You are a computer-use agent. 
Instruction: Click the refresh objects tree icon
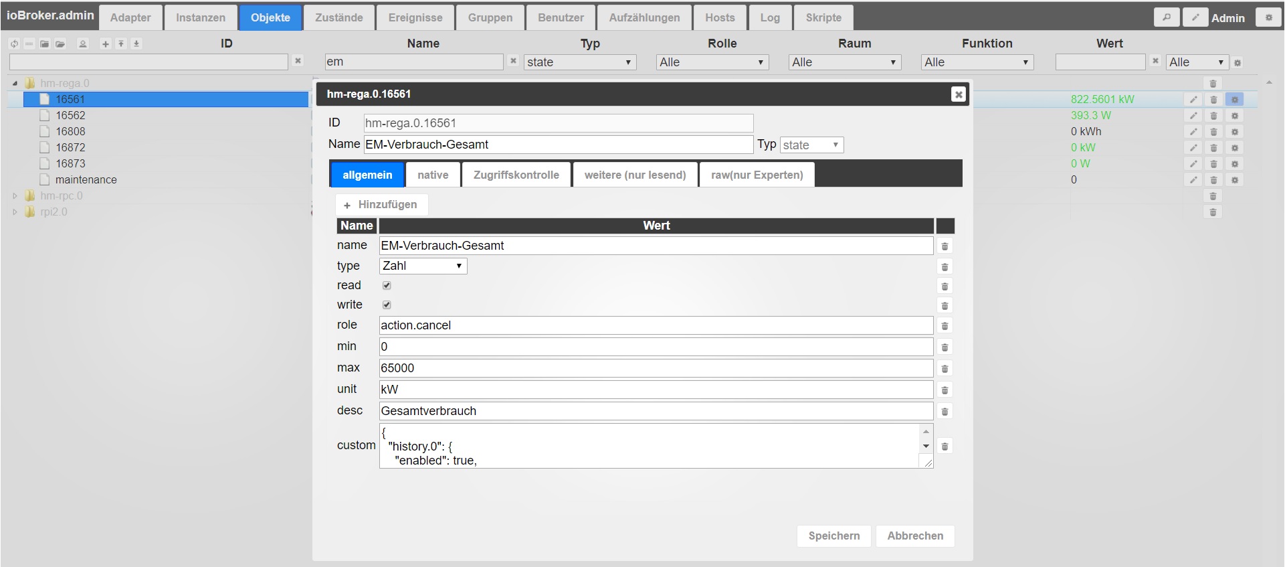click(14, 44)
